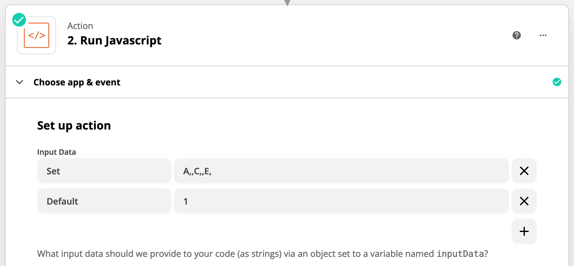574x266 pixels.
Task: Click the Run Javascript code app icon
Action: (36, 35)
